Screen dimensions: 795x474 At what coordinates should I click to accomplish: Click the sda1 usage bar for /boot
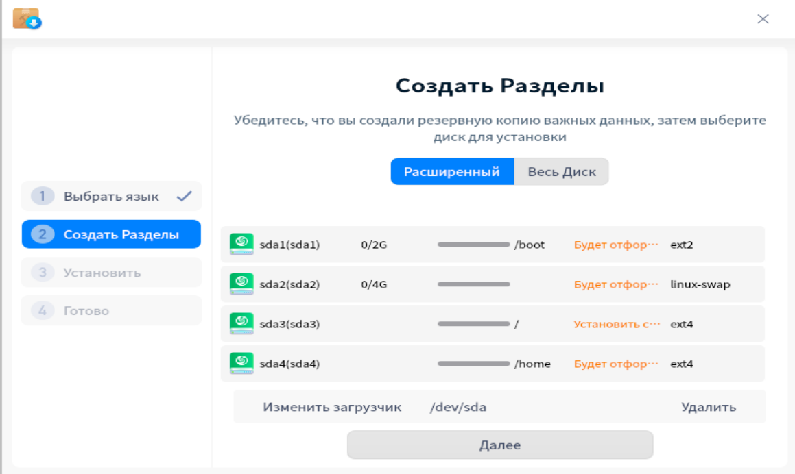(473, 245)
